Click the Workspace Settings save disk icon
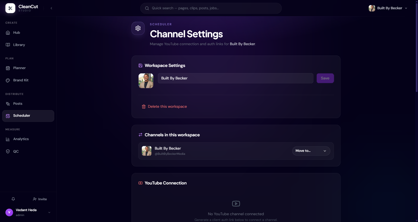Screen dimensions: 418x222 click(141, 66)
